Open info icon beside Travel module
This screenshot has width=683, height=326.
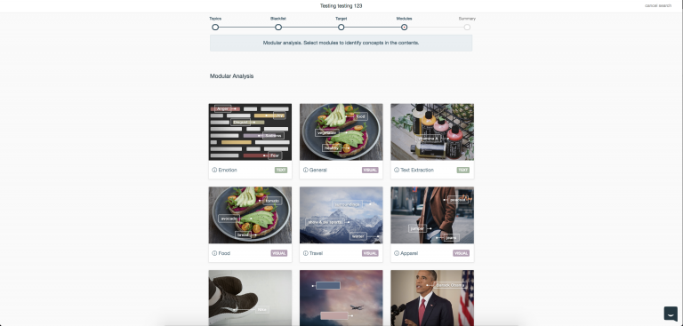coord(305,253)
